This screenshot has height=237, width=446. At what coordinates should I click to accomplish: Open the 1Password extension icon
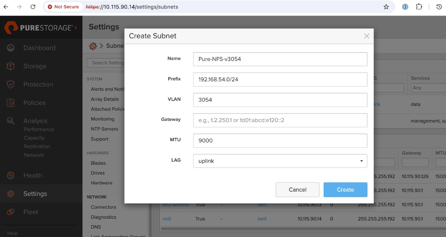click(x=405, y=7)
